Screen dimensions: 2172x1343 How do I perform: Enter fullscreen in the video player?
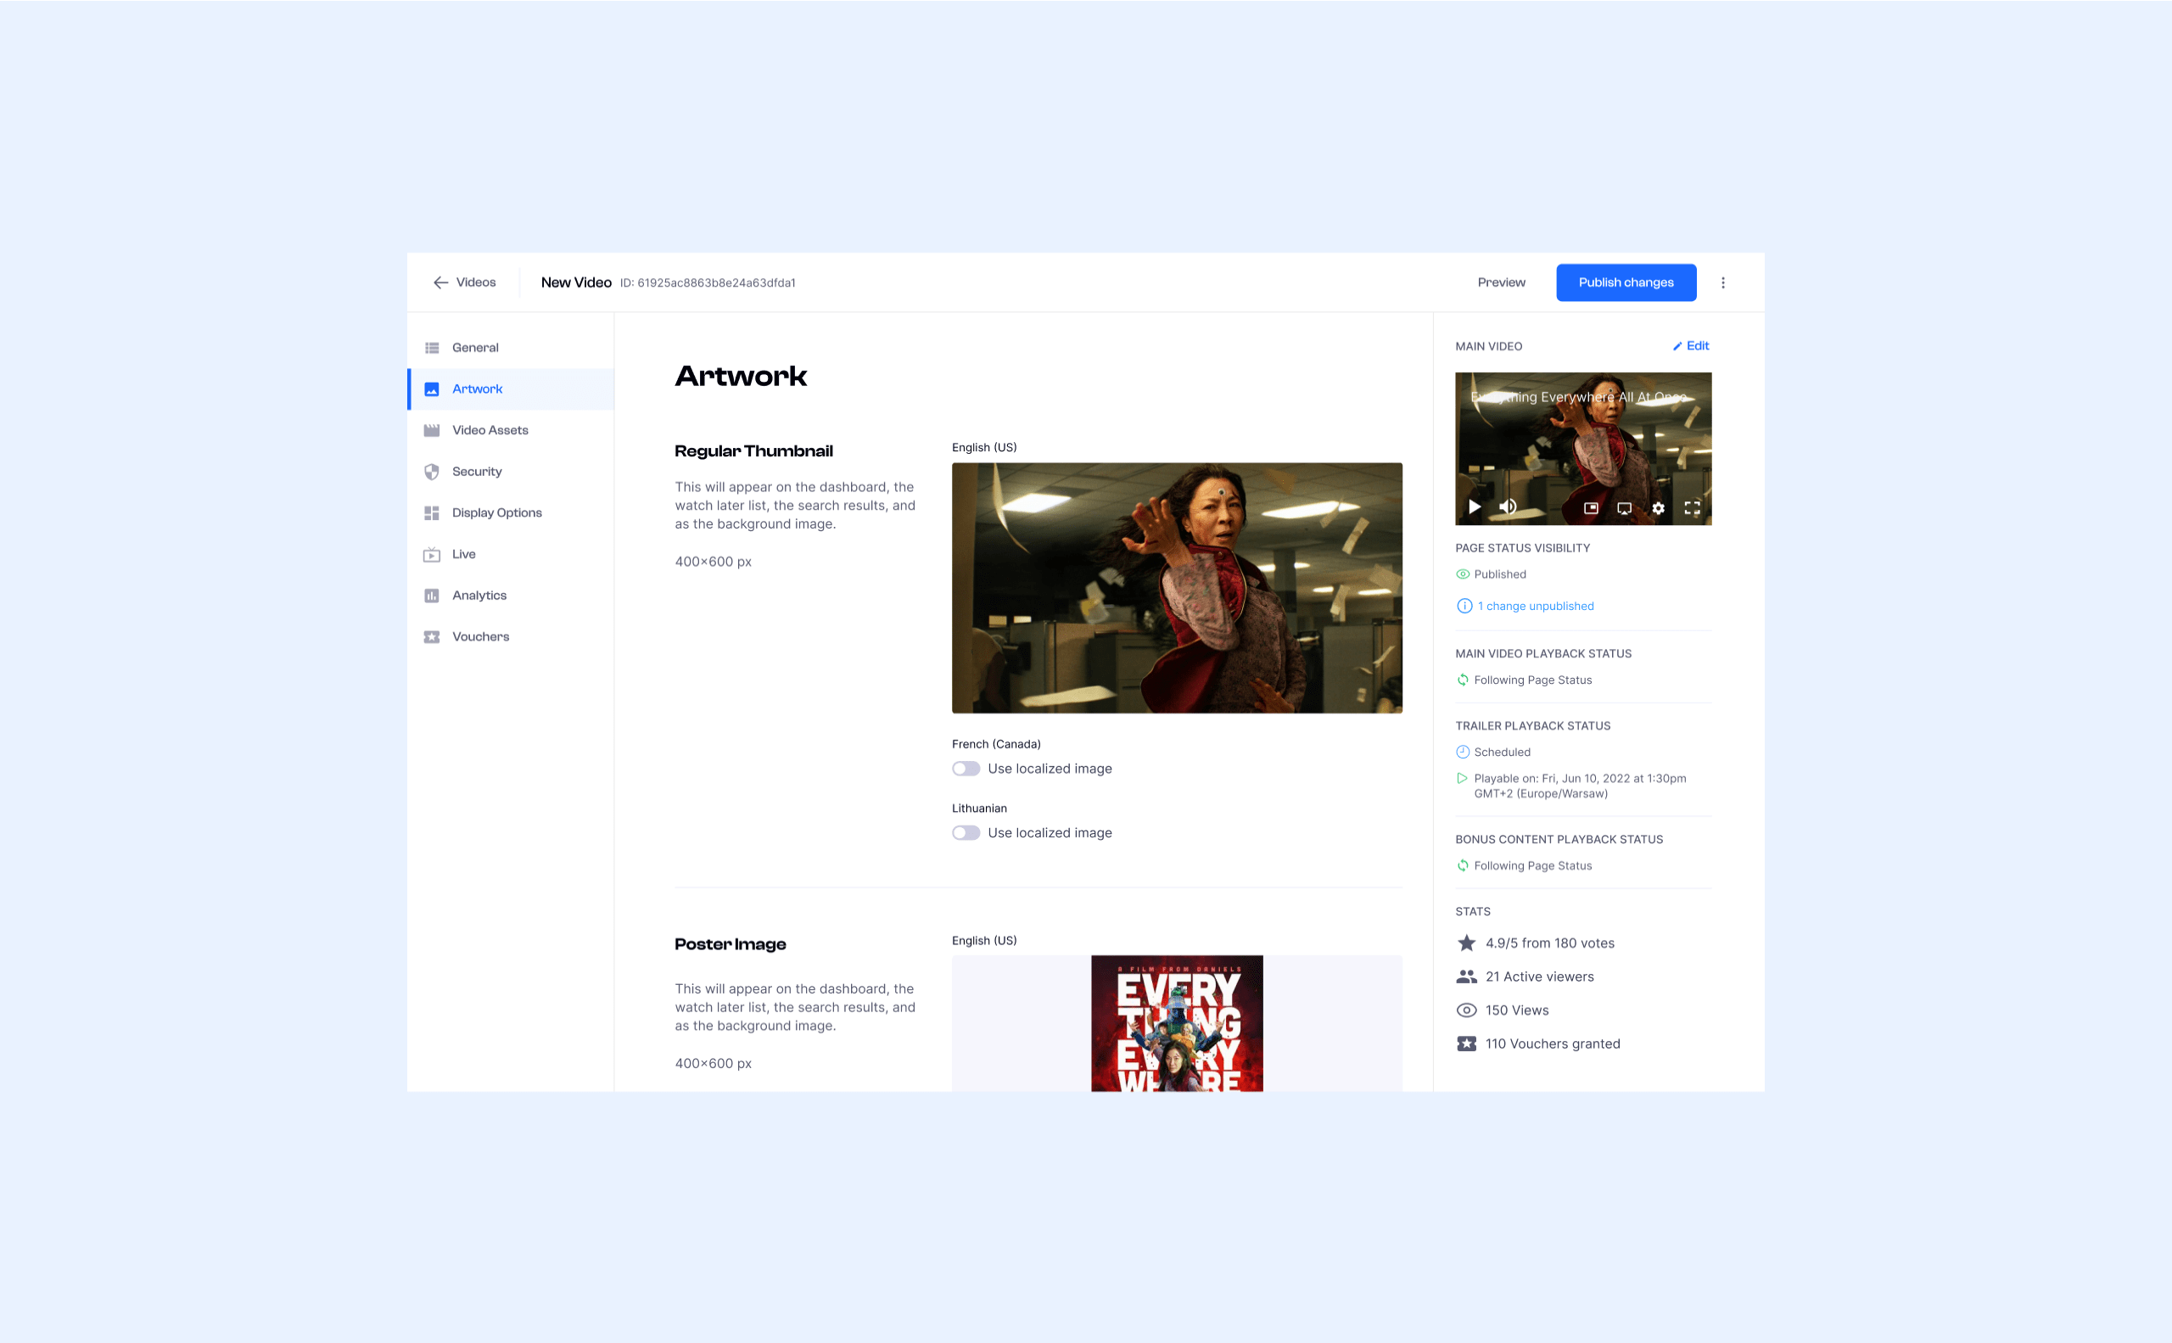coord(1693,508)
